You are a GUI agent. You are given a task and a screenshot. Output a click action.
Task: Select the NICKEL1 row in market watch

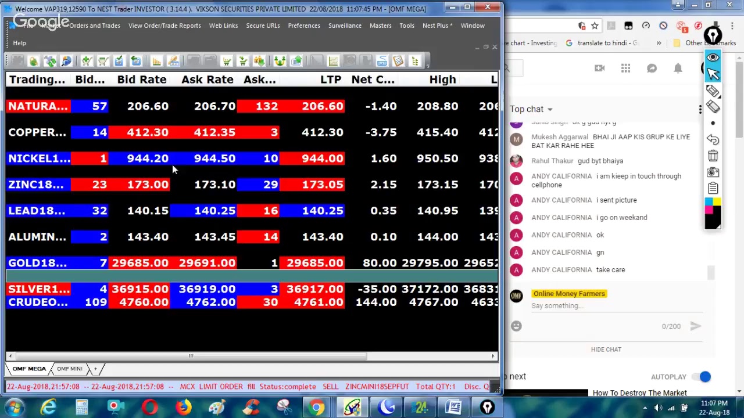(252, 158)
